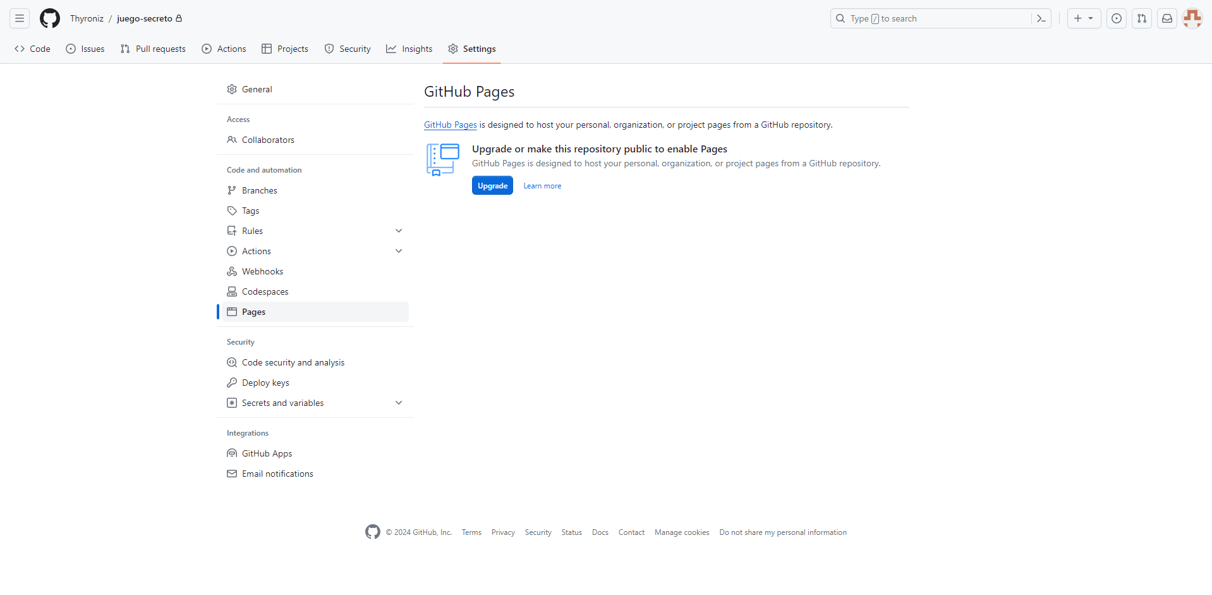Viewport: 1212px width, 595px height.
Task: Open the Status footer link
Action: (571, 532)
